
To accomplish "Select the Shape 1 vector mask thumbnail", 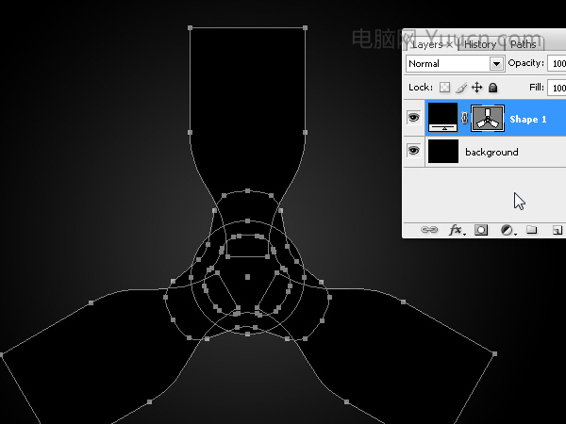I will [x=488, y=119].
